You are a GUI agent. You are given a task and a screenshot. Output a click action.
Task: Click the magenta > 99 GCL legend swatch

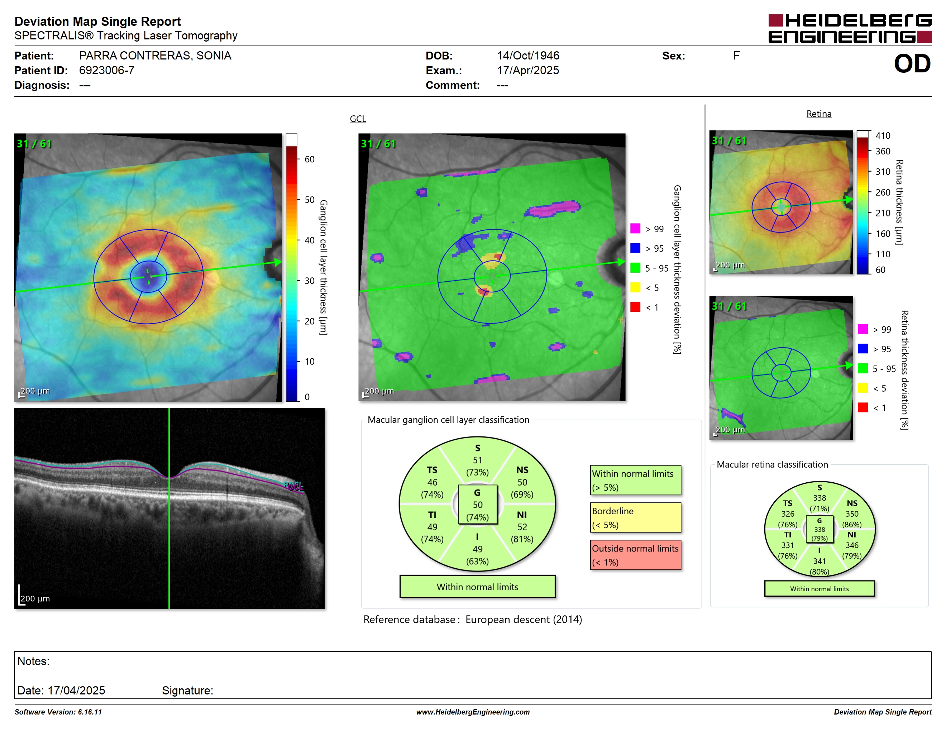coord(635,229)
